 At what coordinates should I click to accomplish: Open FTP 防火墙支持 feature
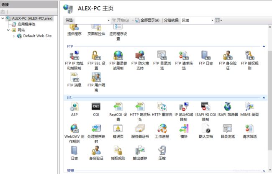tap(140, 60)
